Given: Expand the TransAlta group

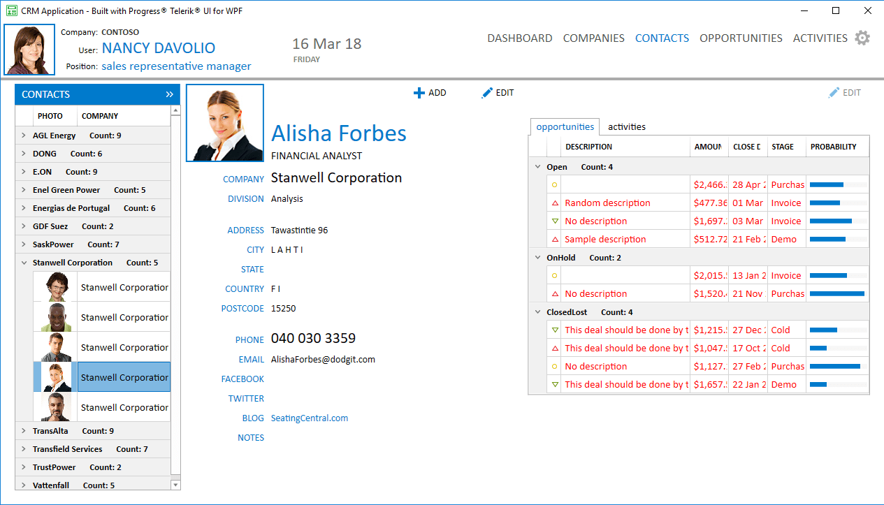Looking at the screenshot, I should [24, 431].
